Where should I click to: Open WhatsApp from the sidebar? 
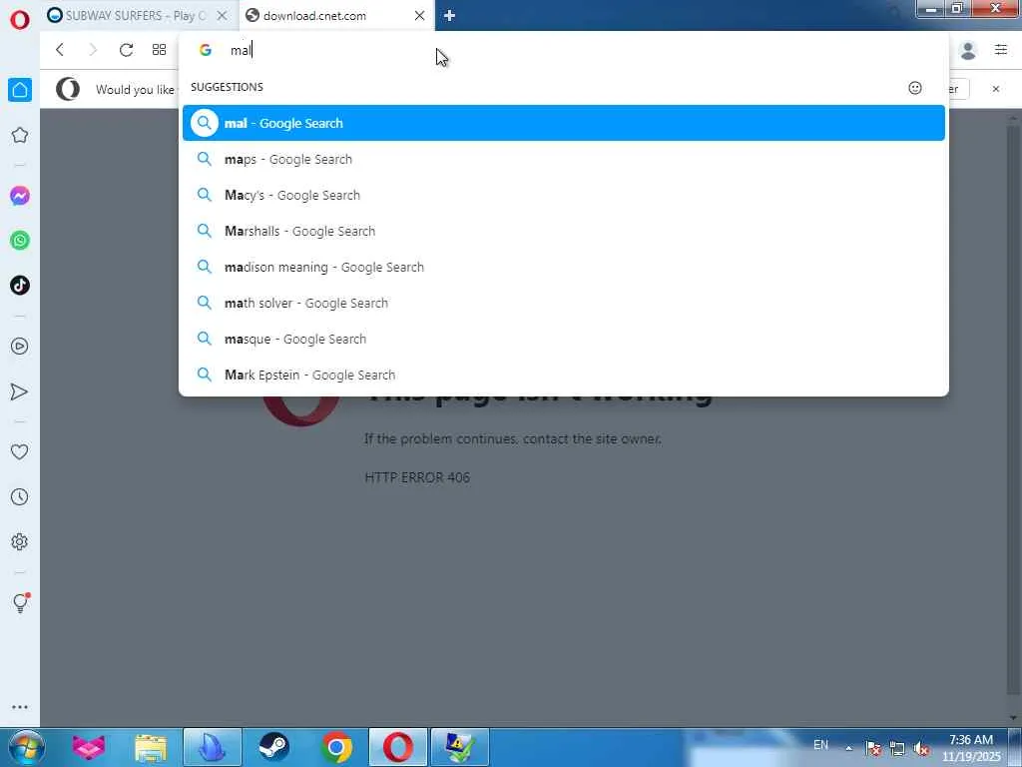[x=20, y=240]
